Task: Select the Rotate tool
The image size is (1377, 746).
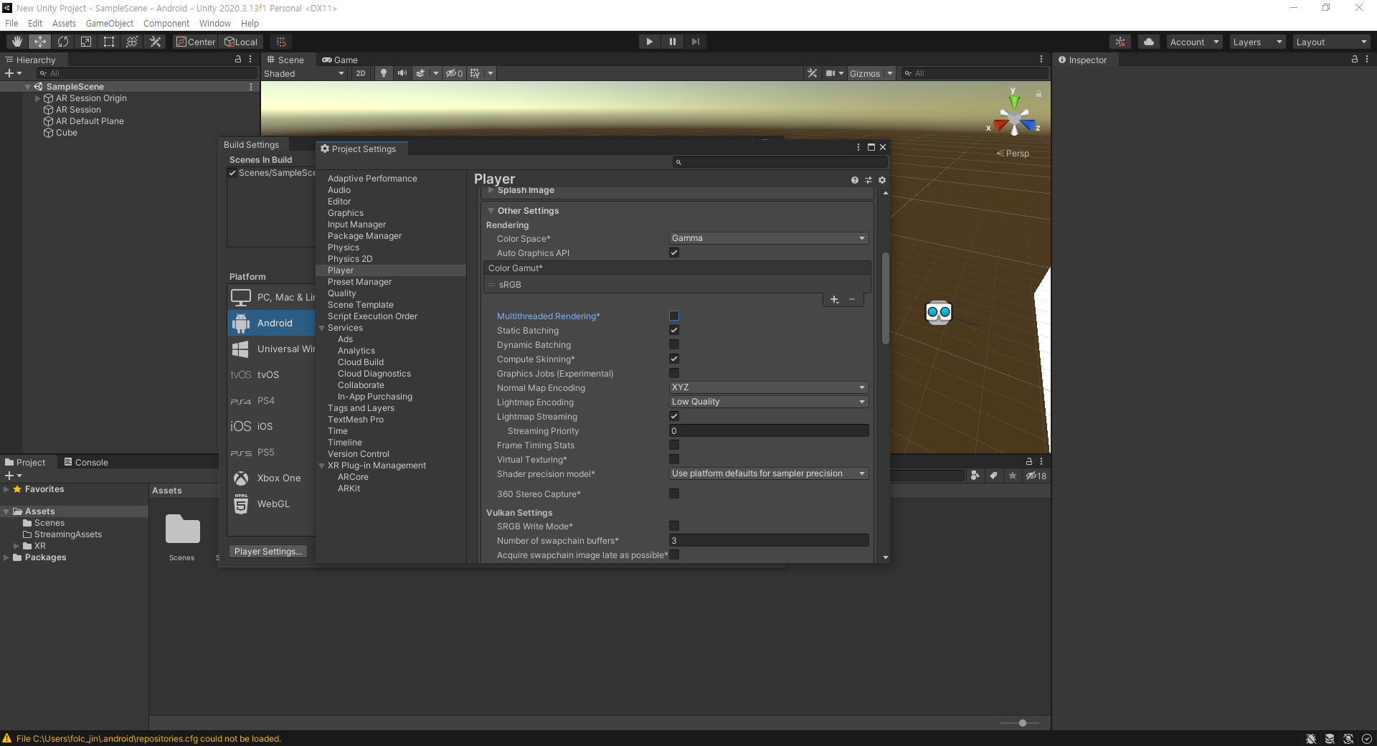Action: pos(63,42)
